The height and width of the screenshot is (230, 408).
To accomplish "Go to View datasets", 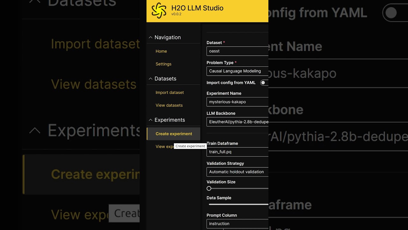I will 169,105.
